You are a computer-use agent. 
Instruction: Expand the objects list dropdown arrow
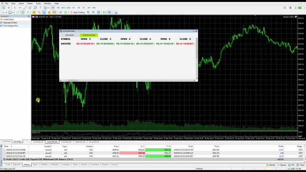coord(48,8)
